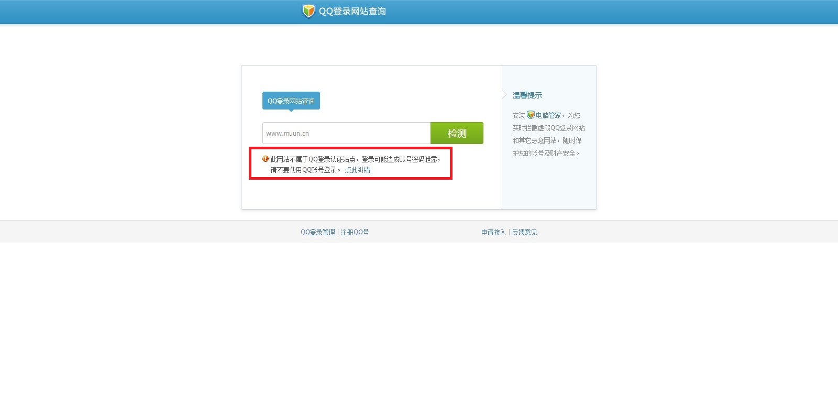Viewport: 838px width, 405px height.
Task: Click the 电脑管家 shield icon in tips
Action: point(531,115)
